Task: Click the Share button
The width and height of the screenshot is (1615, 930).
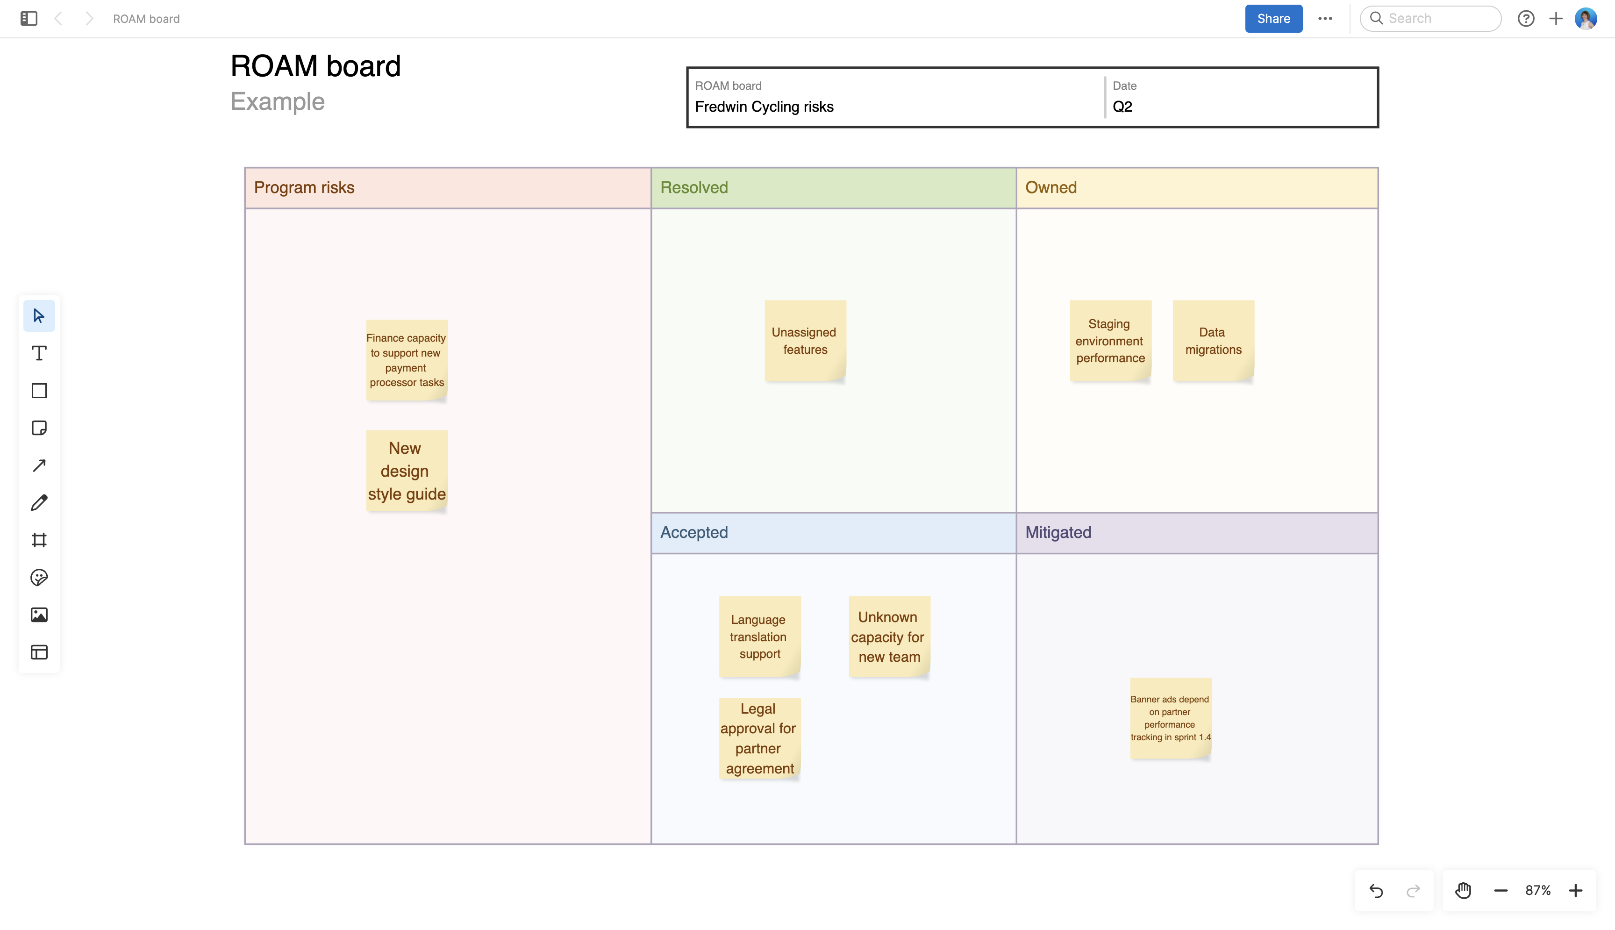Action: point(1273,19)
